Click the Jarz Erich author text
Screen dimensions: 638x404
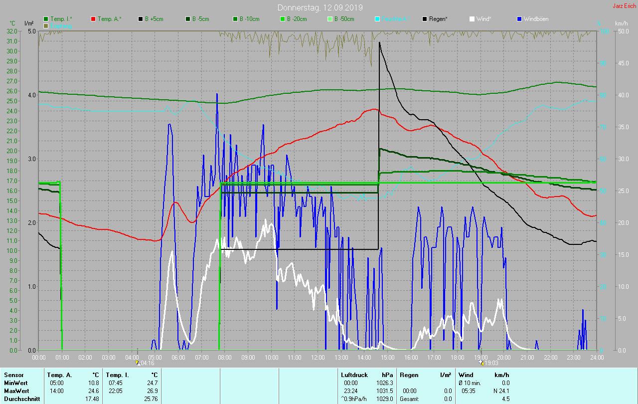point(624,6)
